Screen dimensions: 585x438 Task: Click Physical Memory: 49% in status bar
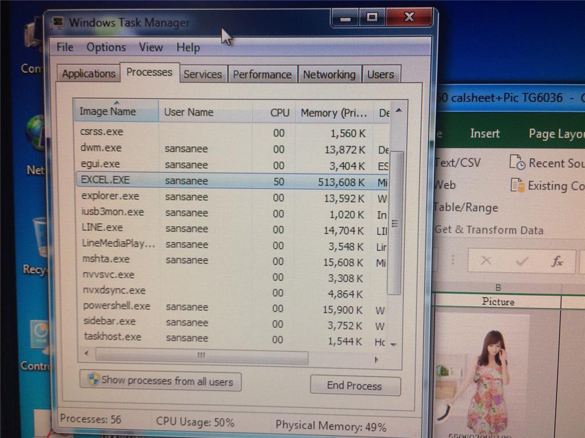pos(331,425)
